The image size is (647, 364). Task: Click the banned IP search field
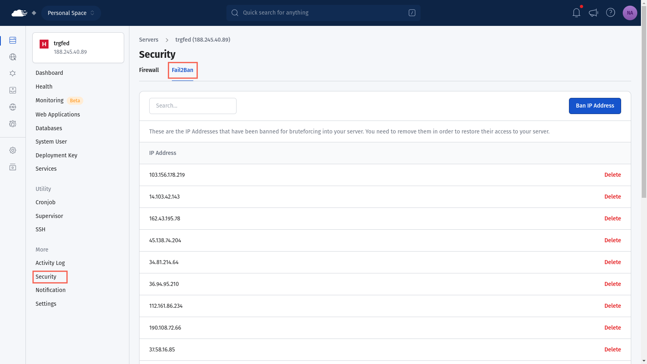(193, 106)
